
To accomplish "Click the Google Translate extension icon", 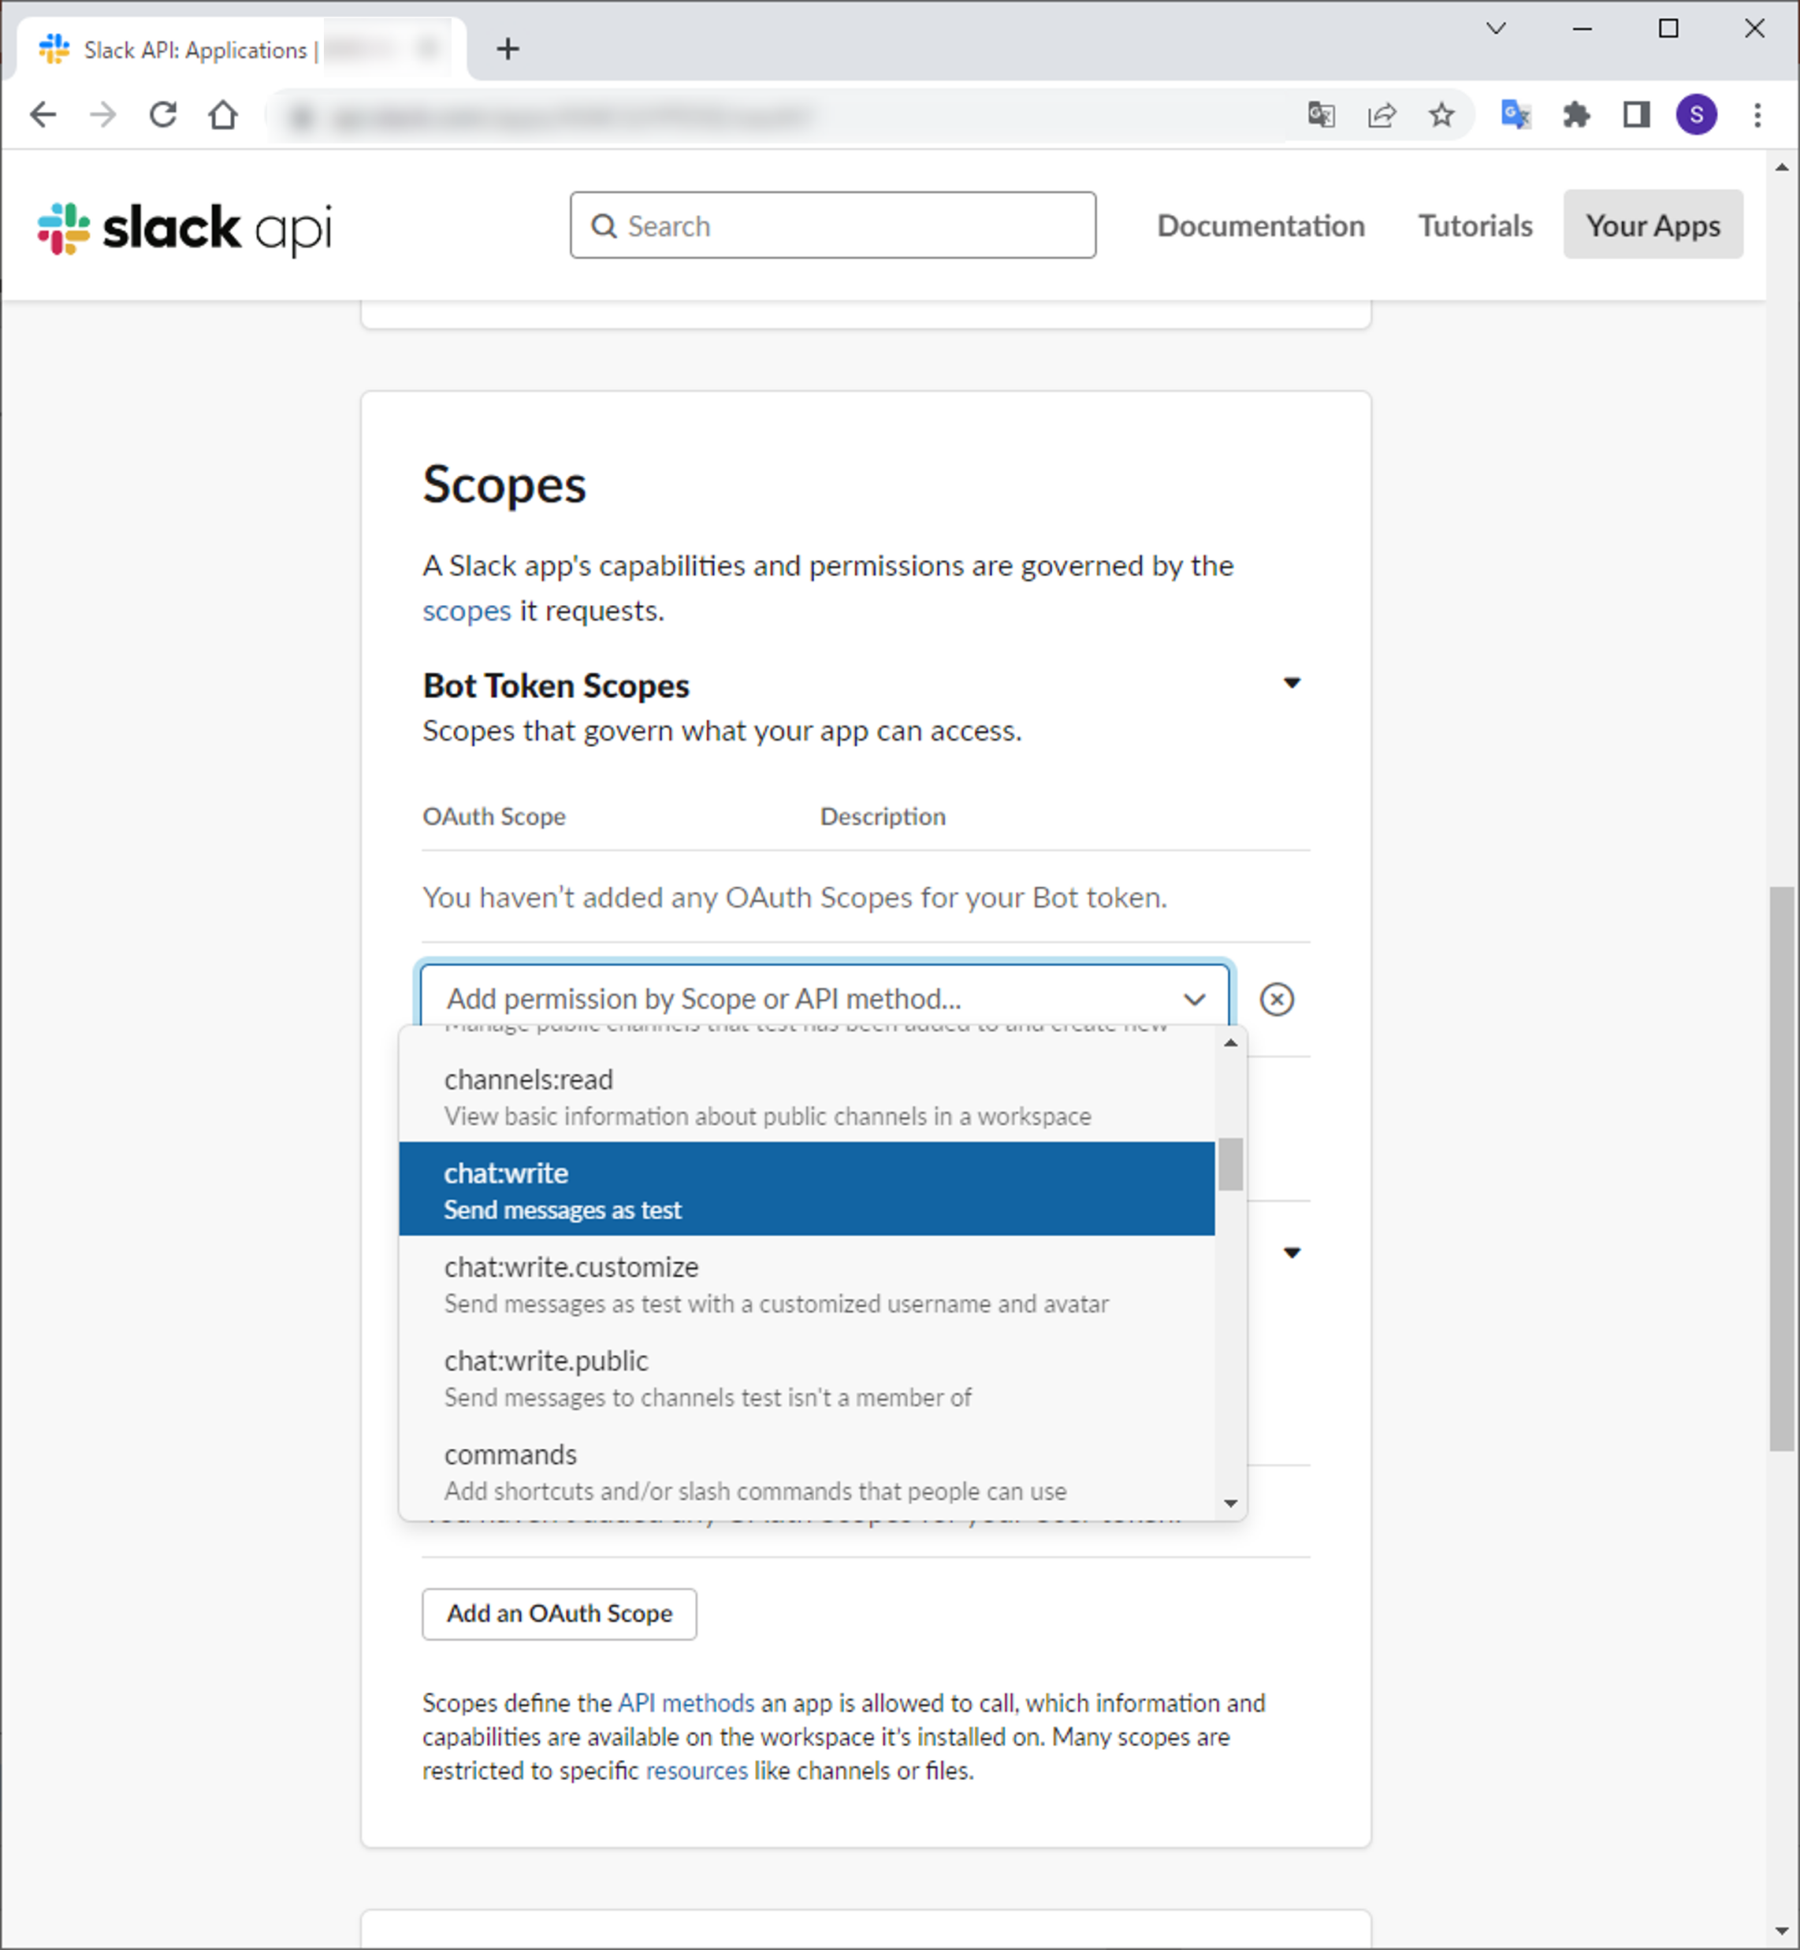I will tap(1515, 115).
